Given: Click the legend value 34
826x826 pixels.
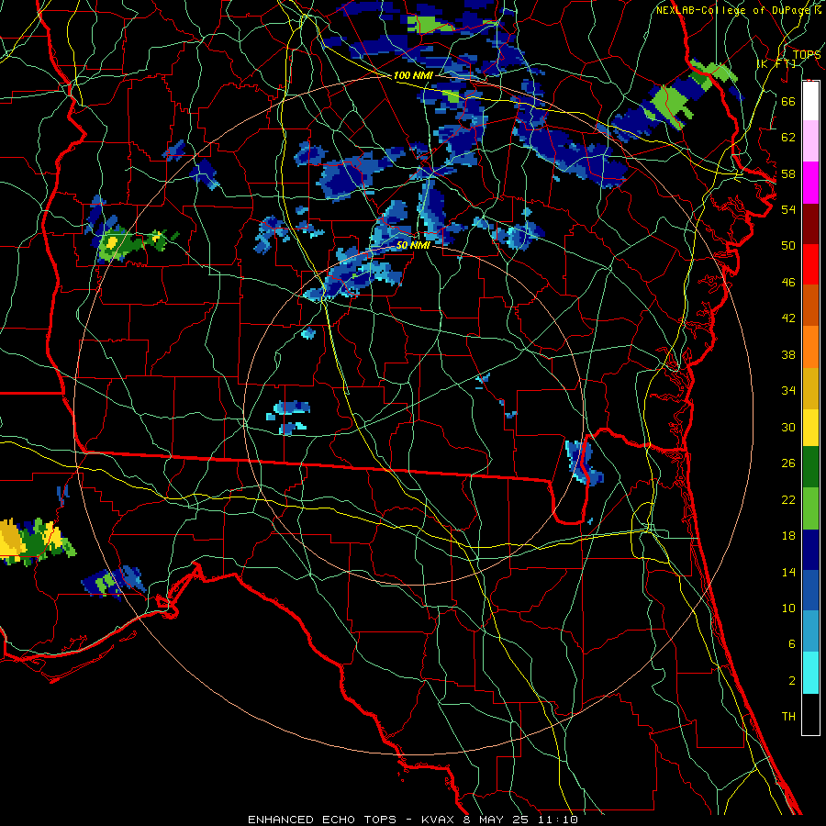Looking at the screenshot, I should [x=788, y=390].
